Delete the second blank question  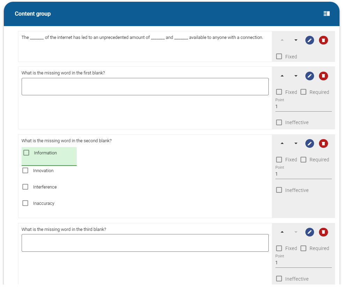coord(323,143)
